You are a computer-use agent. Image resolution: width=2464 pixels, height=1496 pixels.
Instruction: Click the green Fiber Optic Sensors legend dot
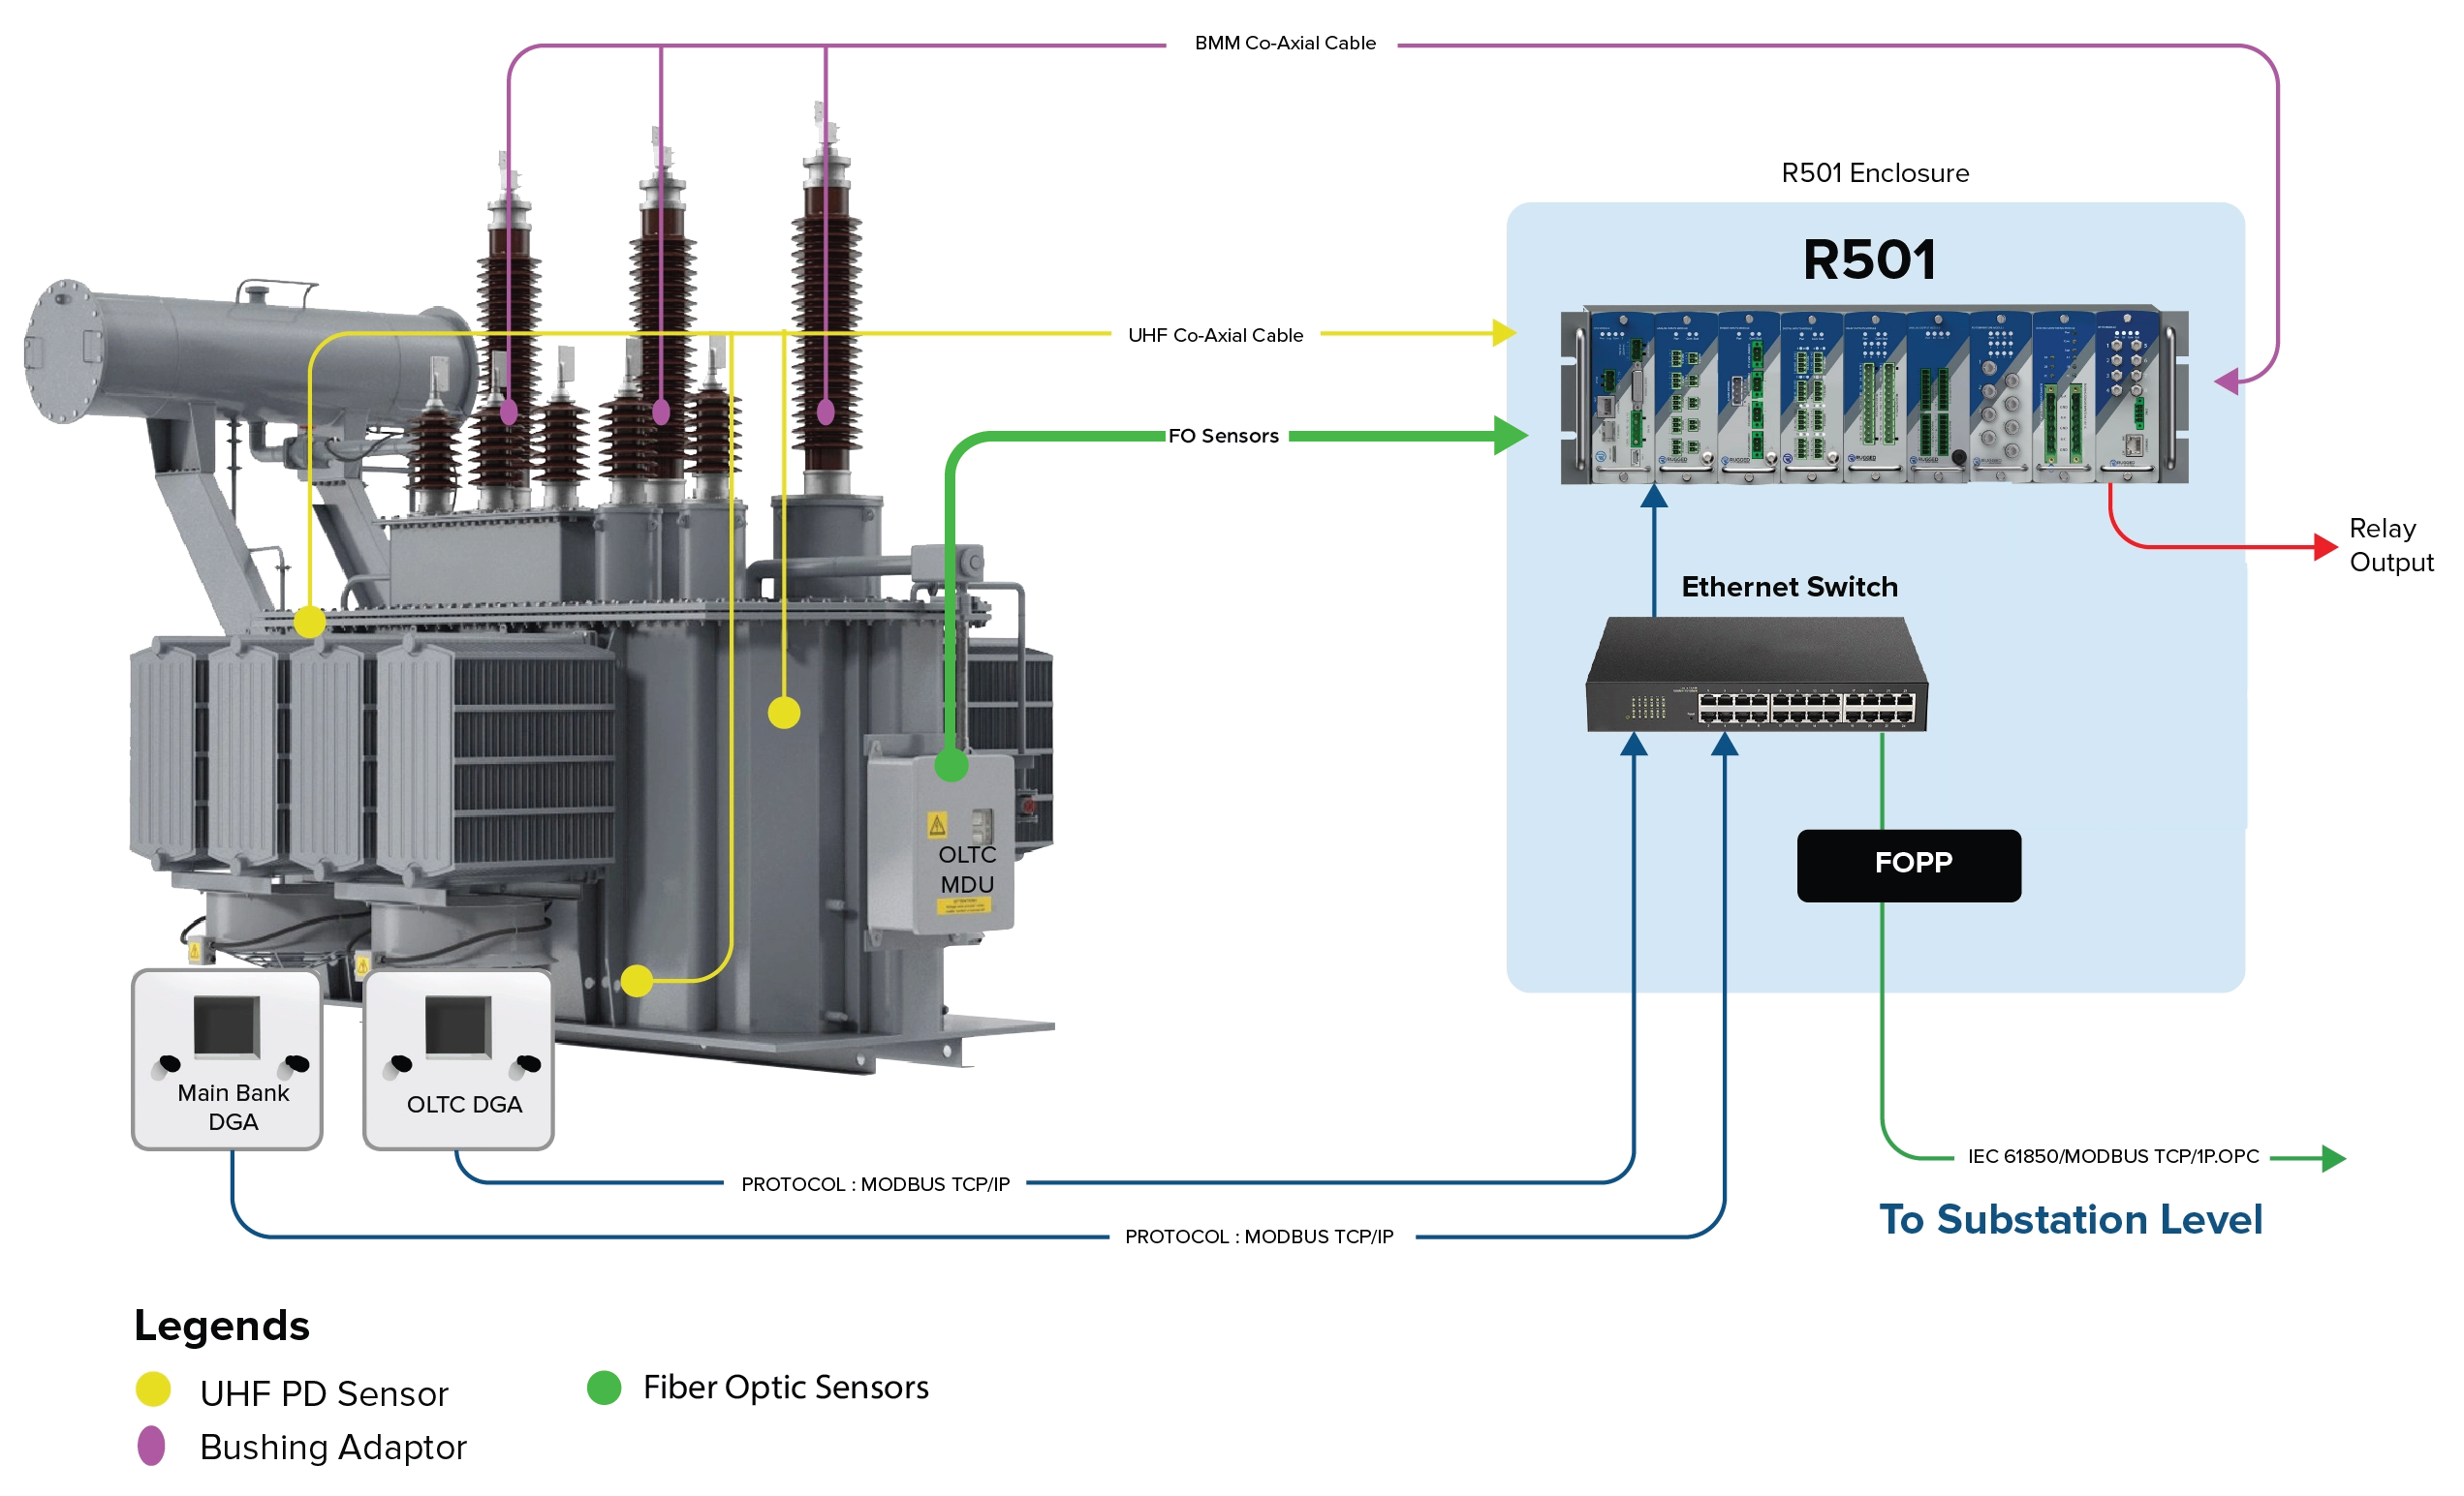(x=604, y=1388)
